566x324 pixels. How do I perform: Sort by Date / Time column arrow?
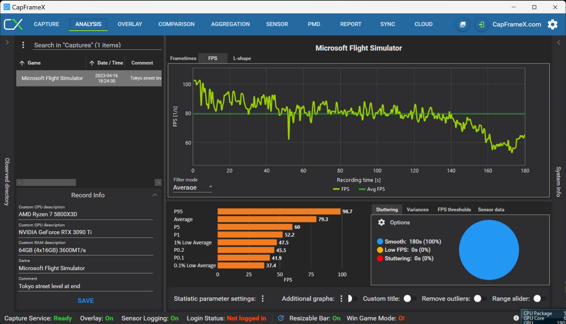pyautogui.click(x=92, y=63)
